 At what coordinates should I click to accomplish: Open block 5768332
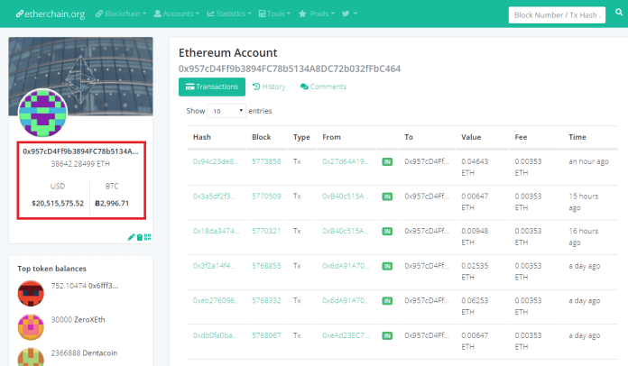(x=266, y=301)
